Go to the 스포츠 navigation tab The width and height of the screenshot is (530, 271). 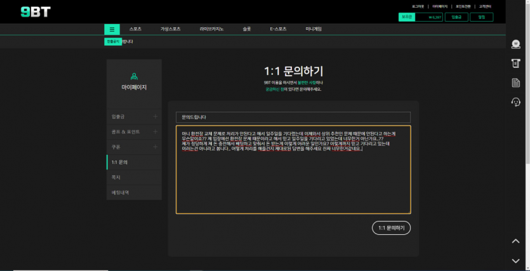click(x=135, y=29)
